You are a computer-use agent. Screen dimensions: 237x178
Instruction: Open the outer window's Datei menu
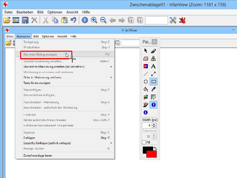click(x=9, y=12)
